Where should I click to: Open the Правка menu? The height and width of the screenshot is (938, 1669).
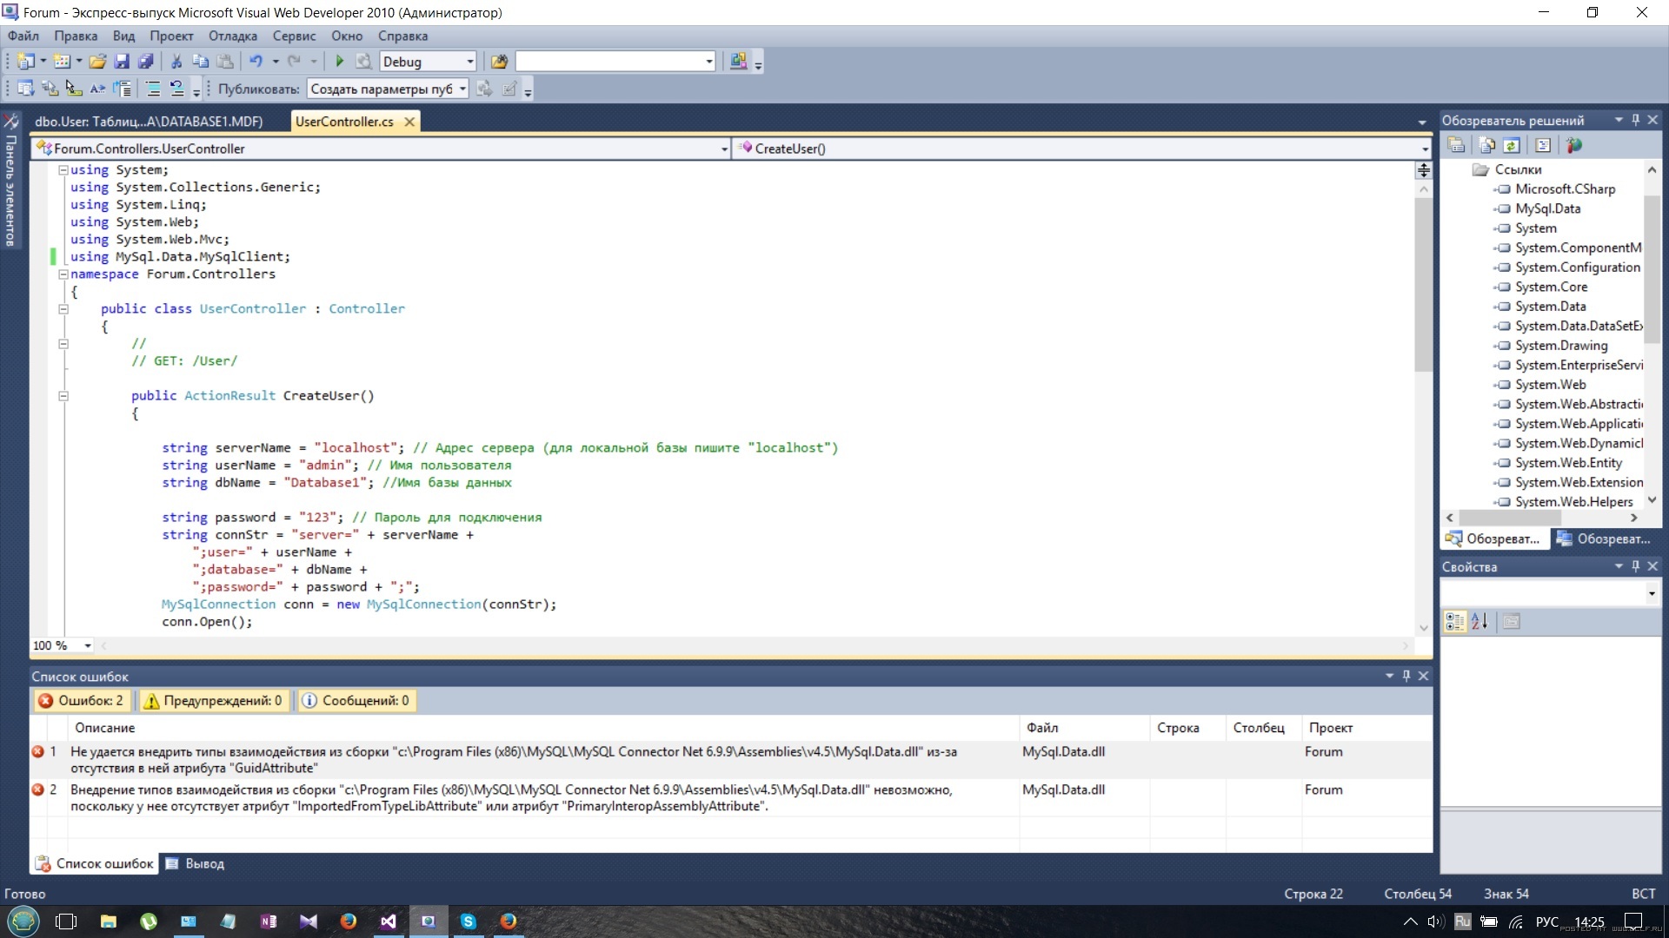[x=76, y=36]
